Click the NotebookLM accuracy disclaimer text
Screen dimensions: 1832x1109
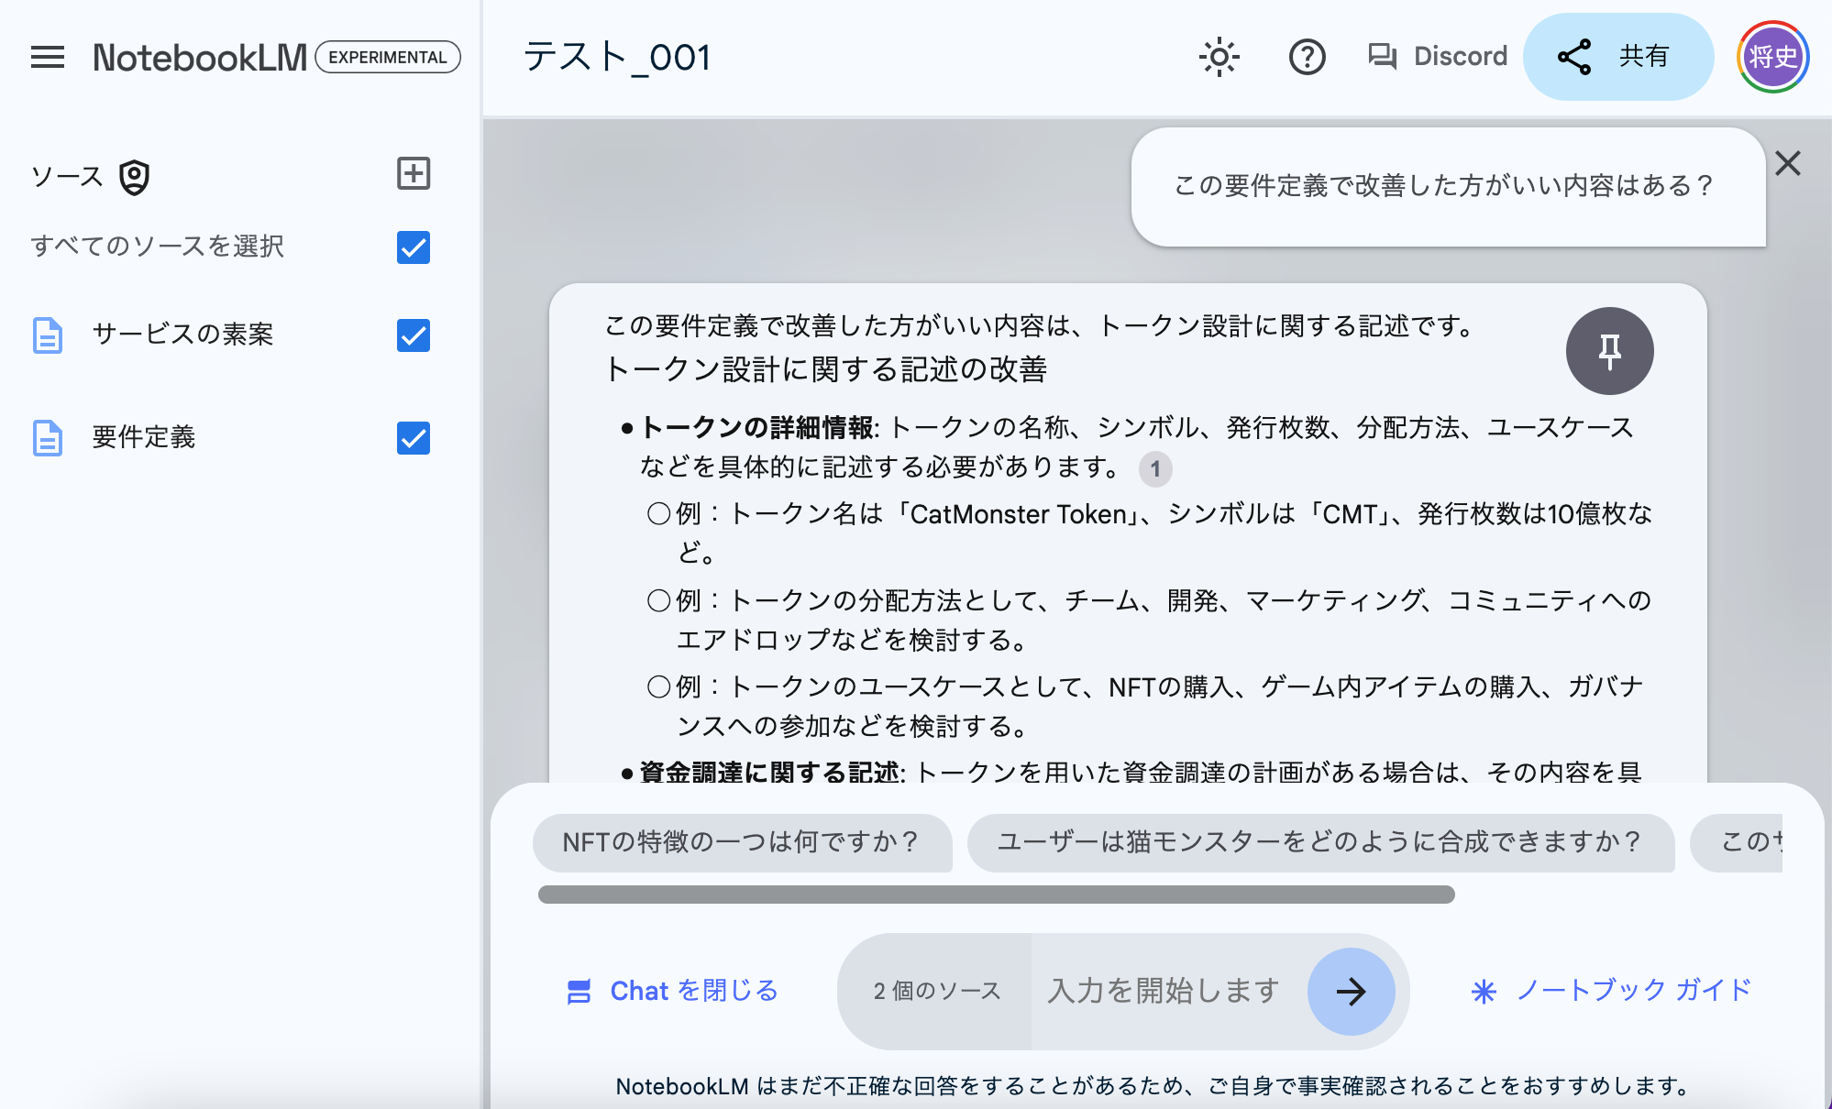pyautogui.click(x=1155, y=1086)
